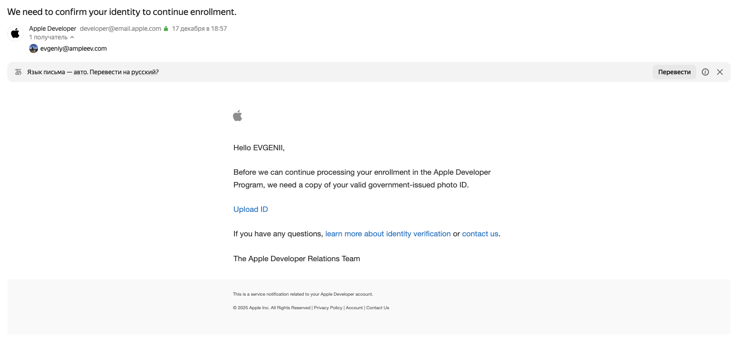
Task: Open the "Upload ID" link
Action: pyautogui.click(x=250, y=209)
